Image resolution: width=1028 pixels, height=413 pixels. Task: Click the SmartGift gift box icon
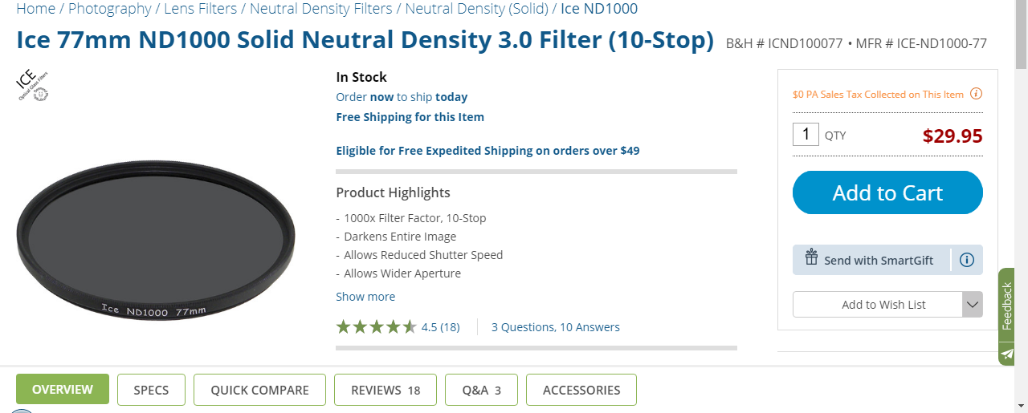tap(810, 258)
